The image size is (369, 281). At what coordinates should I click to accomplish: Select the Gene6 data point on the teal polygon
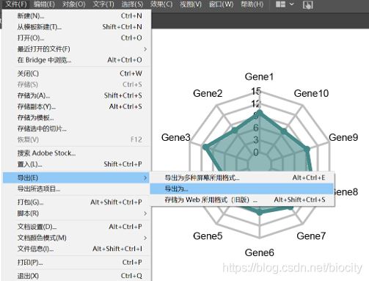[260, 212]
